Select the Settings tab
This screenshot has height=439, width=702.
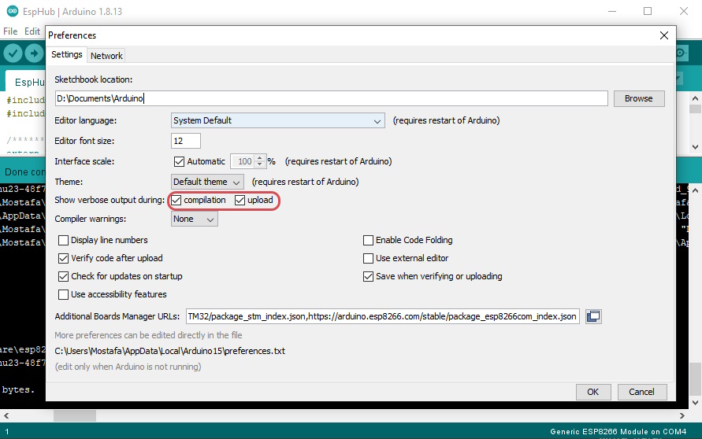(x=67, y=54)
